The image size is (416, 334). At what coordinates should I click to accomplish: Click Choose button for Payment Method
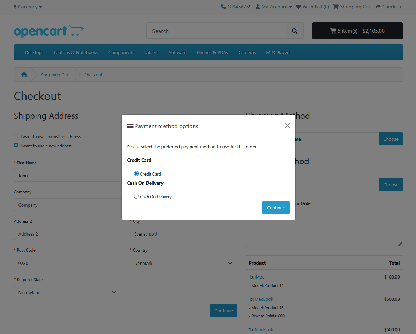(391, 185)
